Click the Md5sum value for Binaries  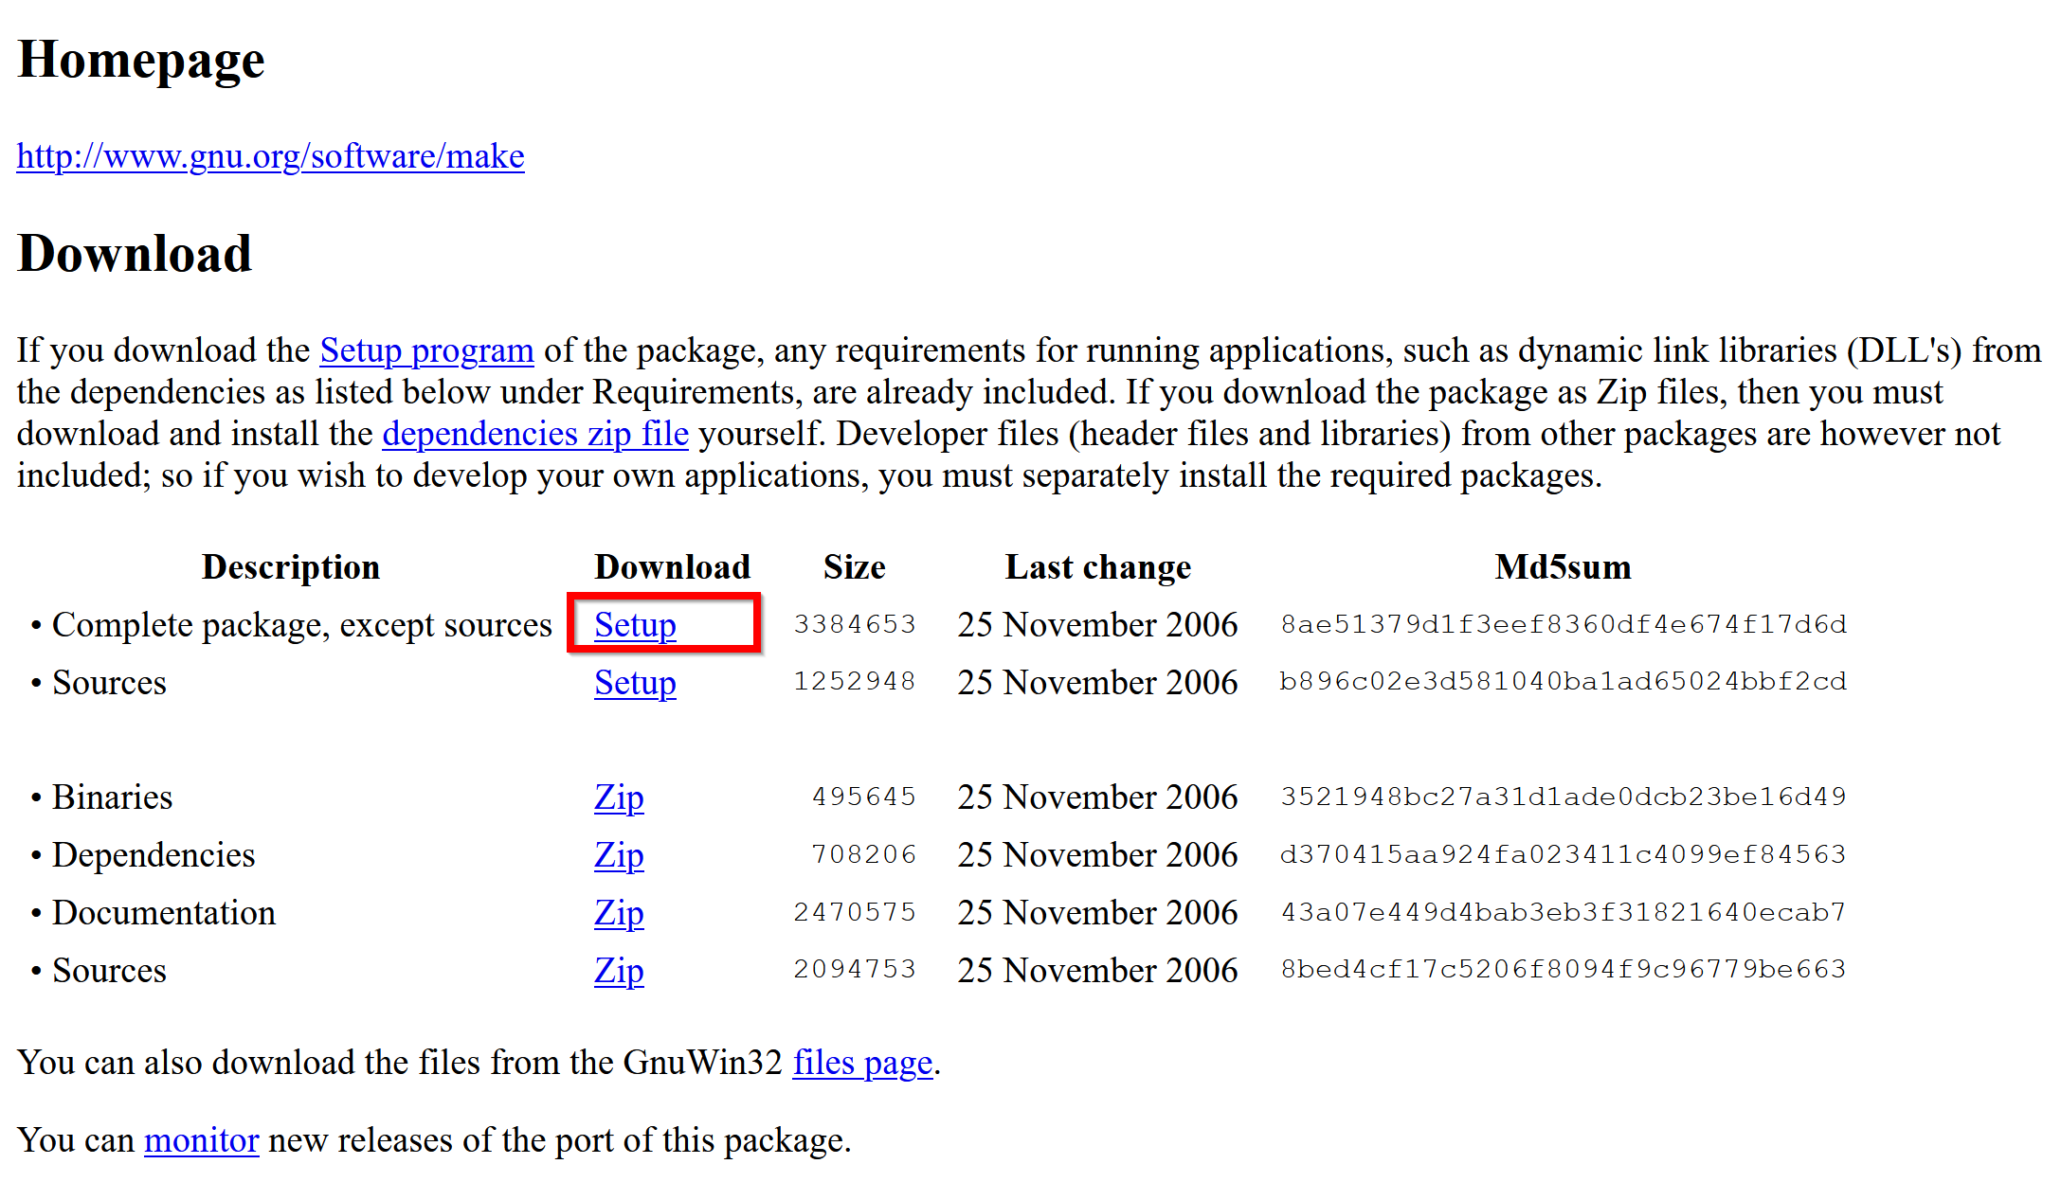click(x=1563, y=797)
